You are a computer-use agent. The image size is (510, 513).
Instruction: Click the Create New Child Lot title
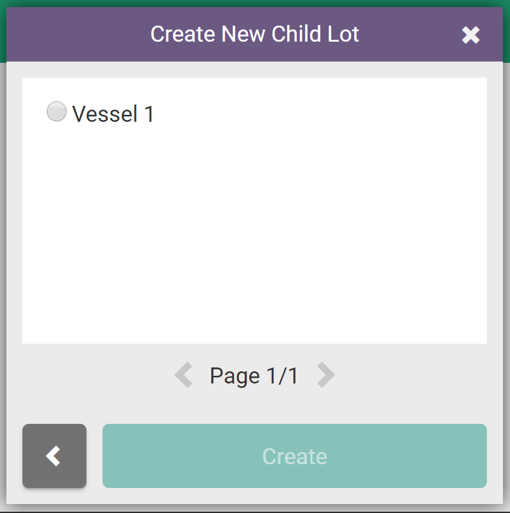point(254,34)
